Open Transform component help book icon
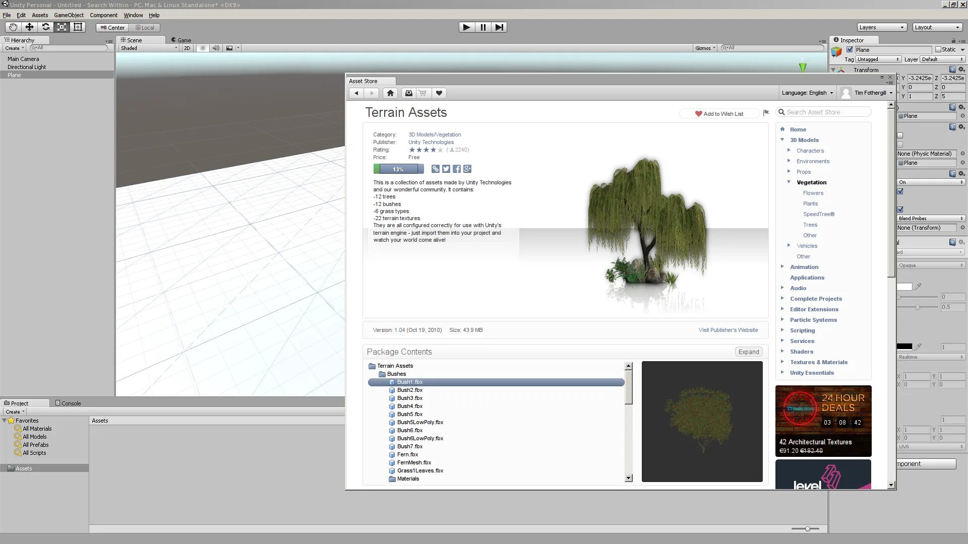Viewport: 968px width, 544px height. click(952, 70)
